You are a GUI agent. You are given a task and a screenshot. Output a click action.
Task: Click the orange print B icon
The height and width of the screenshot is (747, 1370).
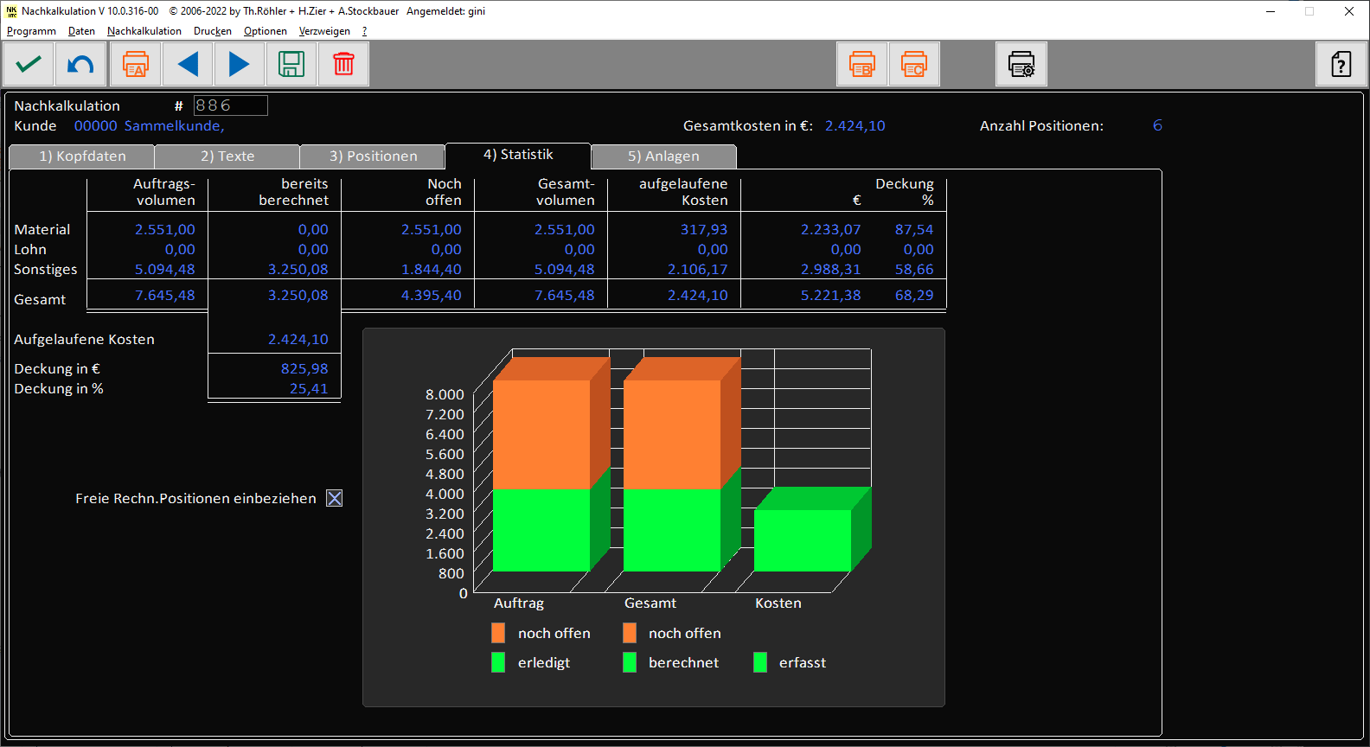[862, 65]
